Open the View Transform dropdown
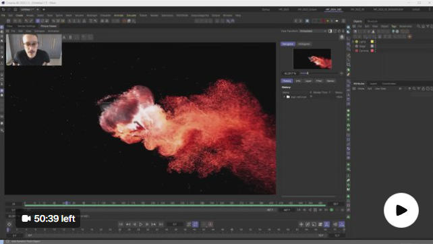The image size is (433, 244). (x=312, y=31)
